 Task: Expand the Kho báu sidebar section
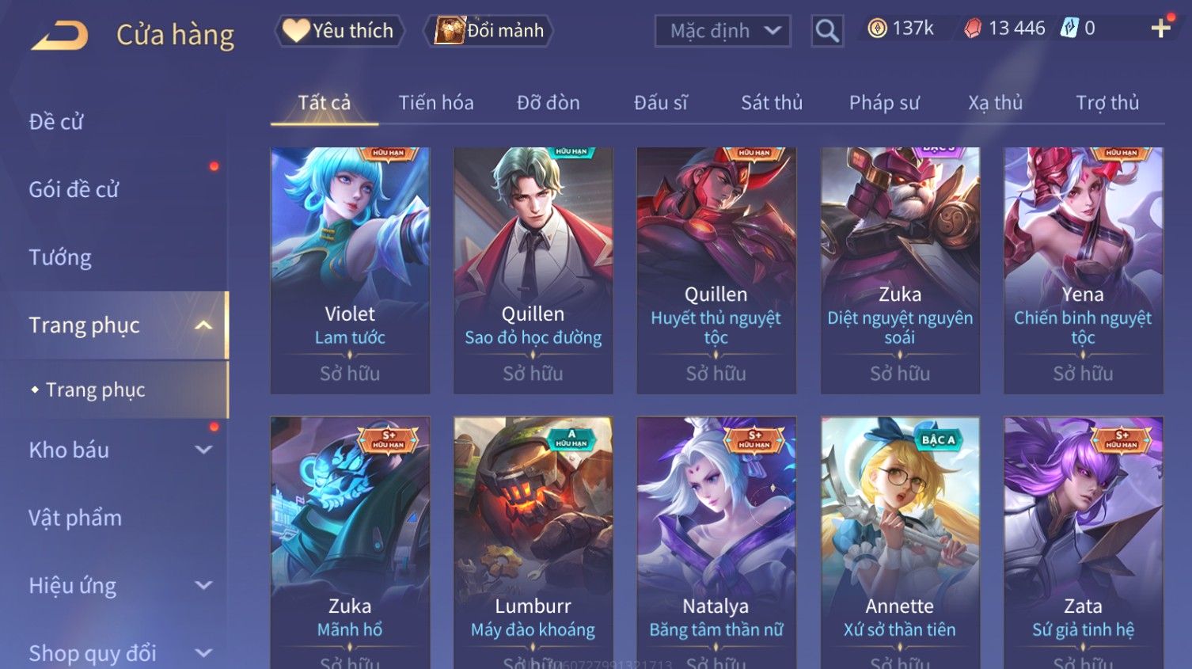203,450
